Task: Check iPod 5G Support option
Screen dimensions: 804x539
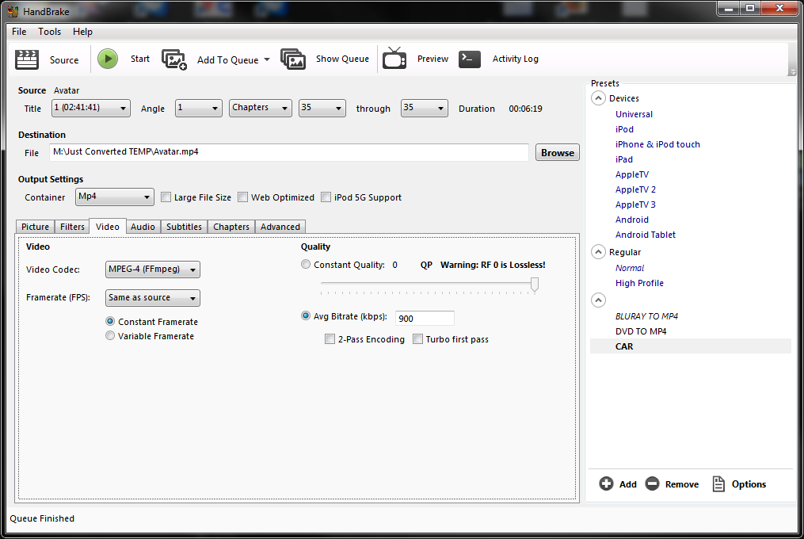Action: [x=326, y=197]
